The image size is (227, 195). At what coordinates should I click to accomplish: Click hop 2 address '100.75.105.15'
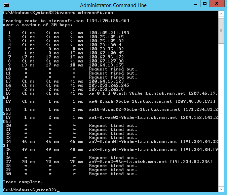pos(106,37)
